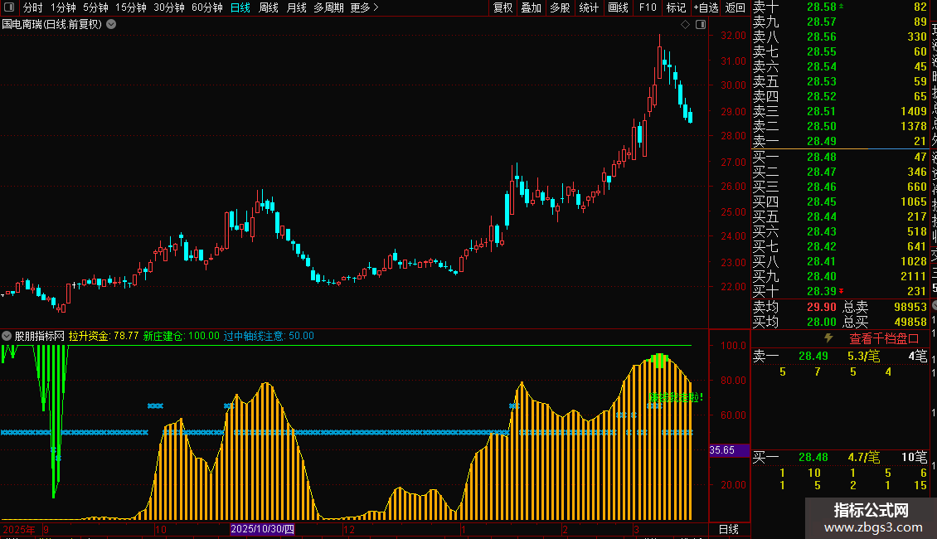Open F10 company information
This screenshot has width=937, height=539.
coord(647,7)
